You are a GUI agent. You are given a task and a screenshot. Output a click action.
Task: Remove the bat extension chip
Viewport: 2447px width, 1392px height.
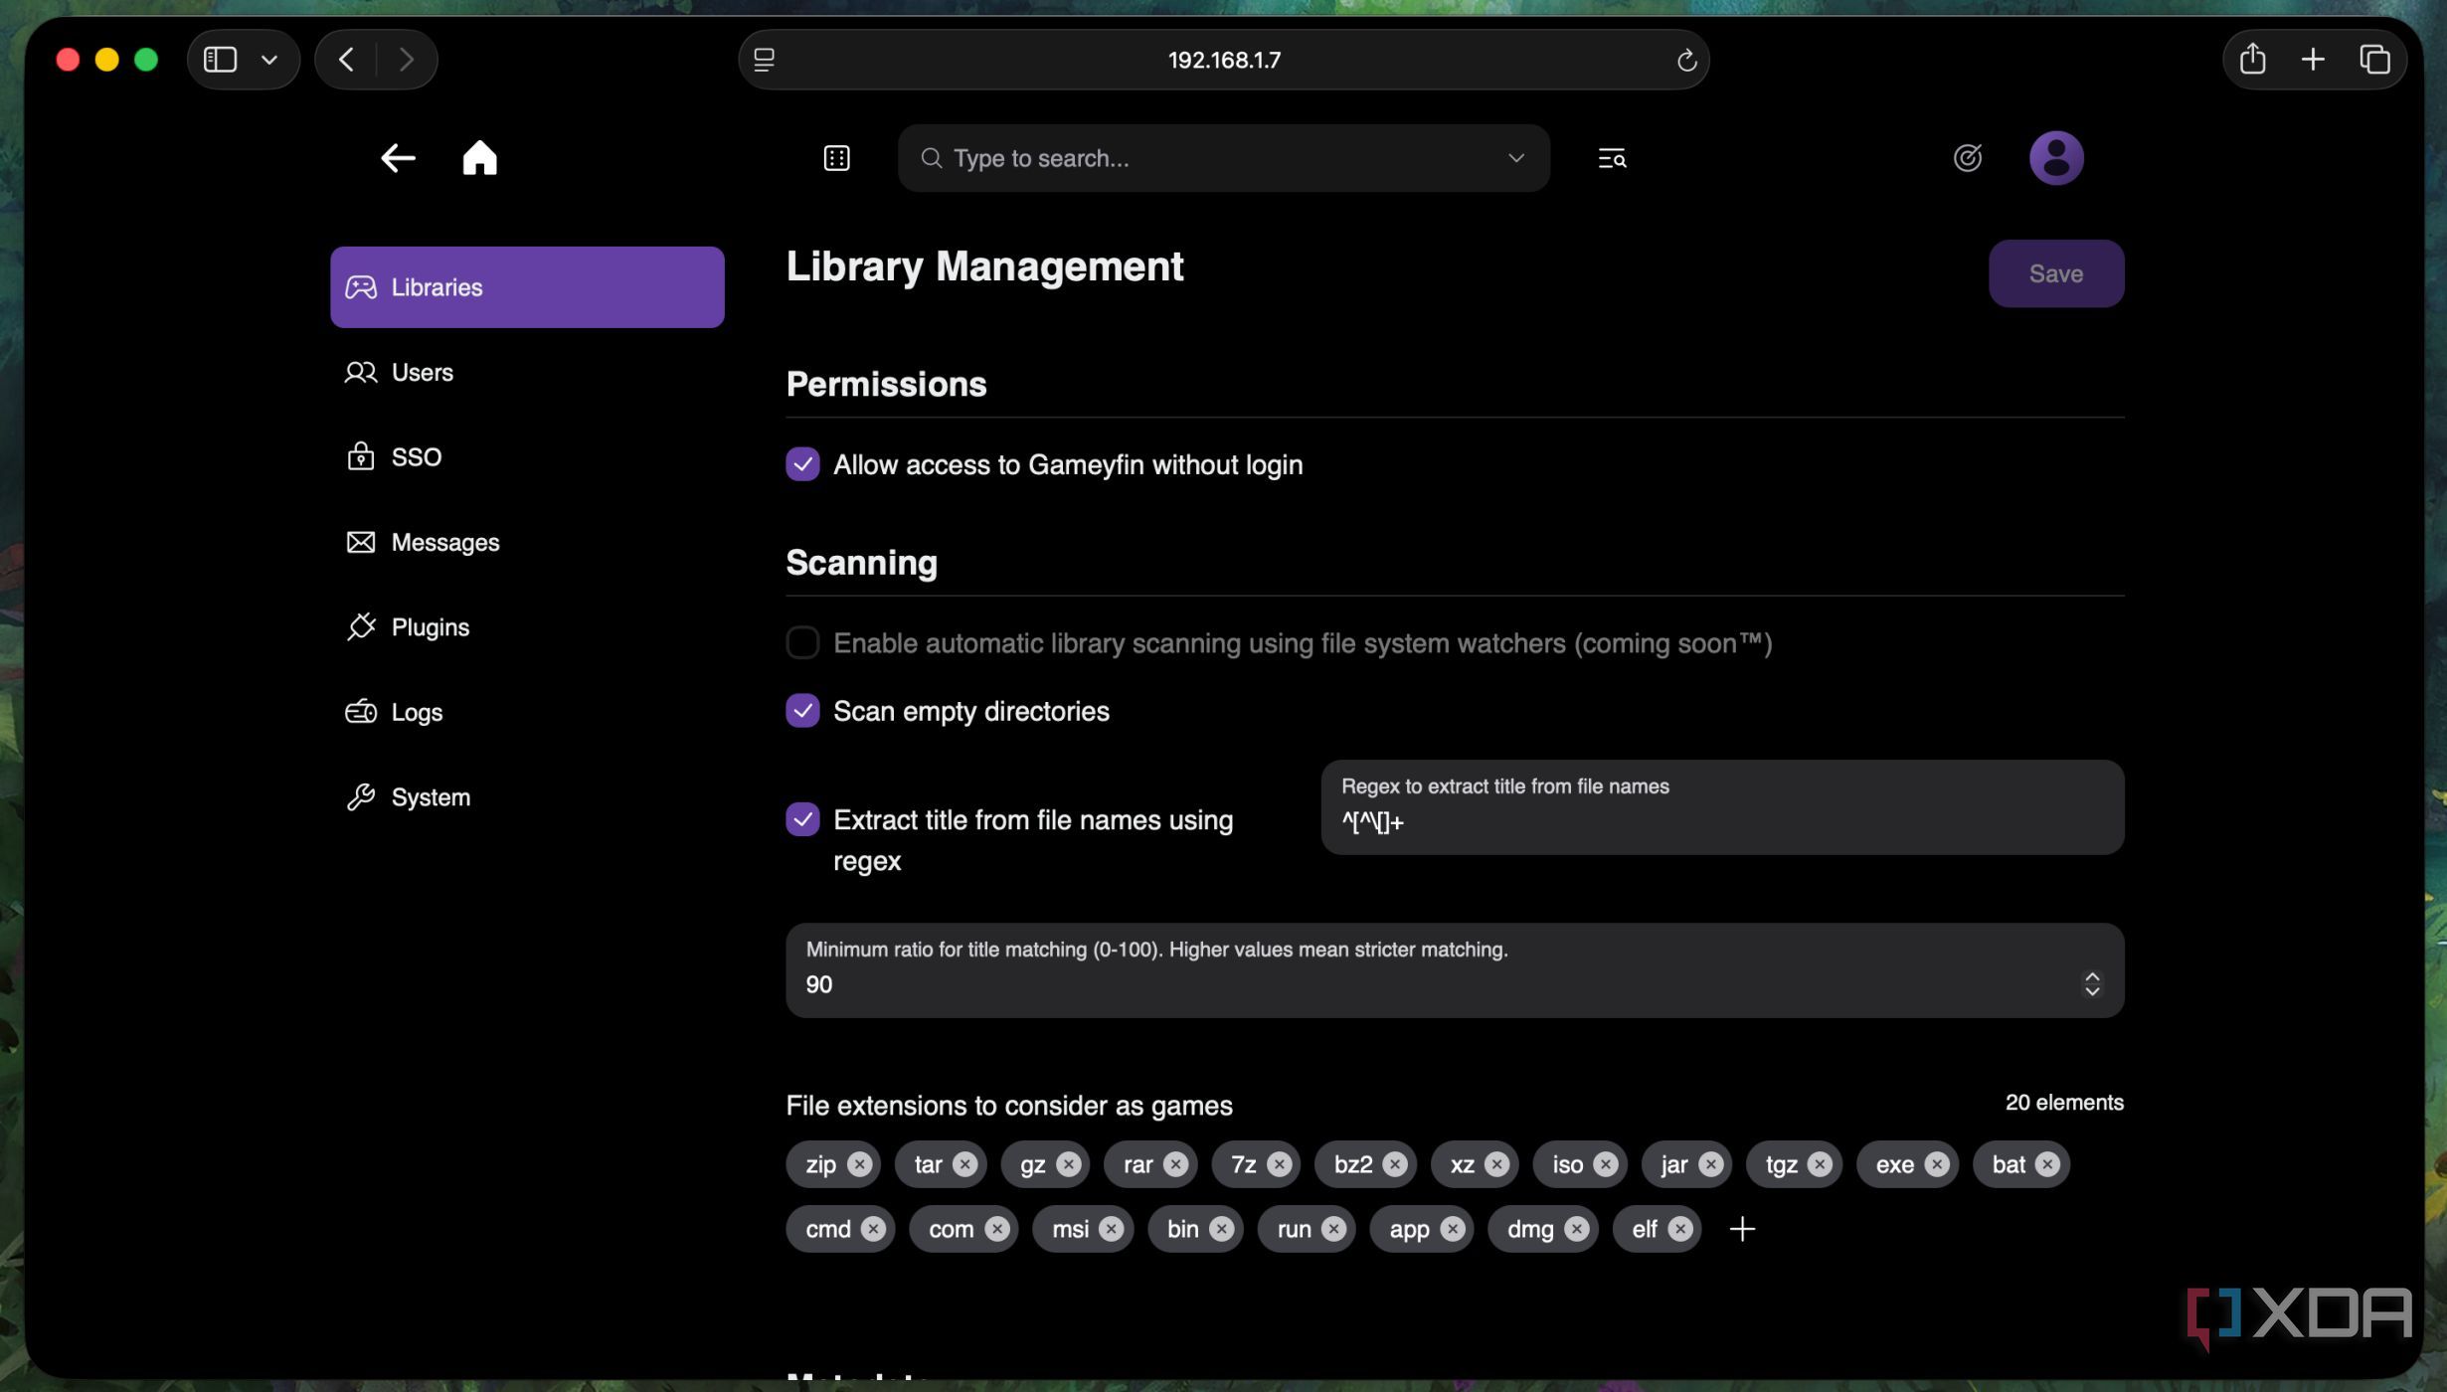[x=2046, y=1164]
